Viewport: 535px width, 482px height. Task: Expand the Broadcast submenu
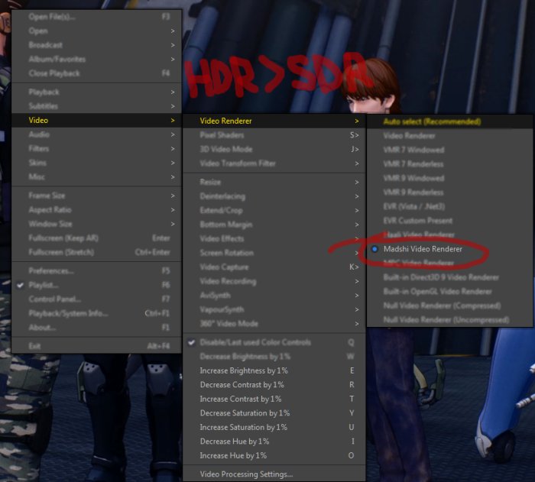(96, 45)
